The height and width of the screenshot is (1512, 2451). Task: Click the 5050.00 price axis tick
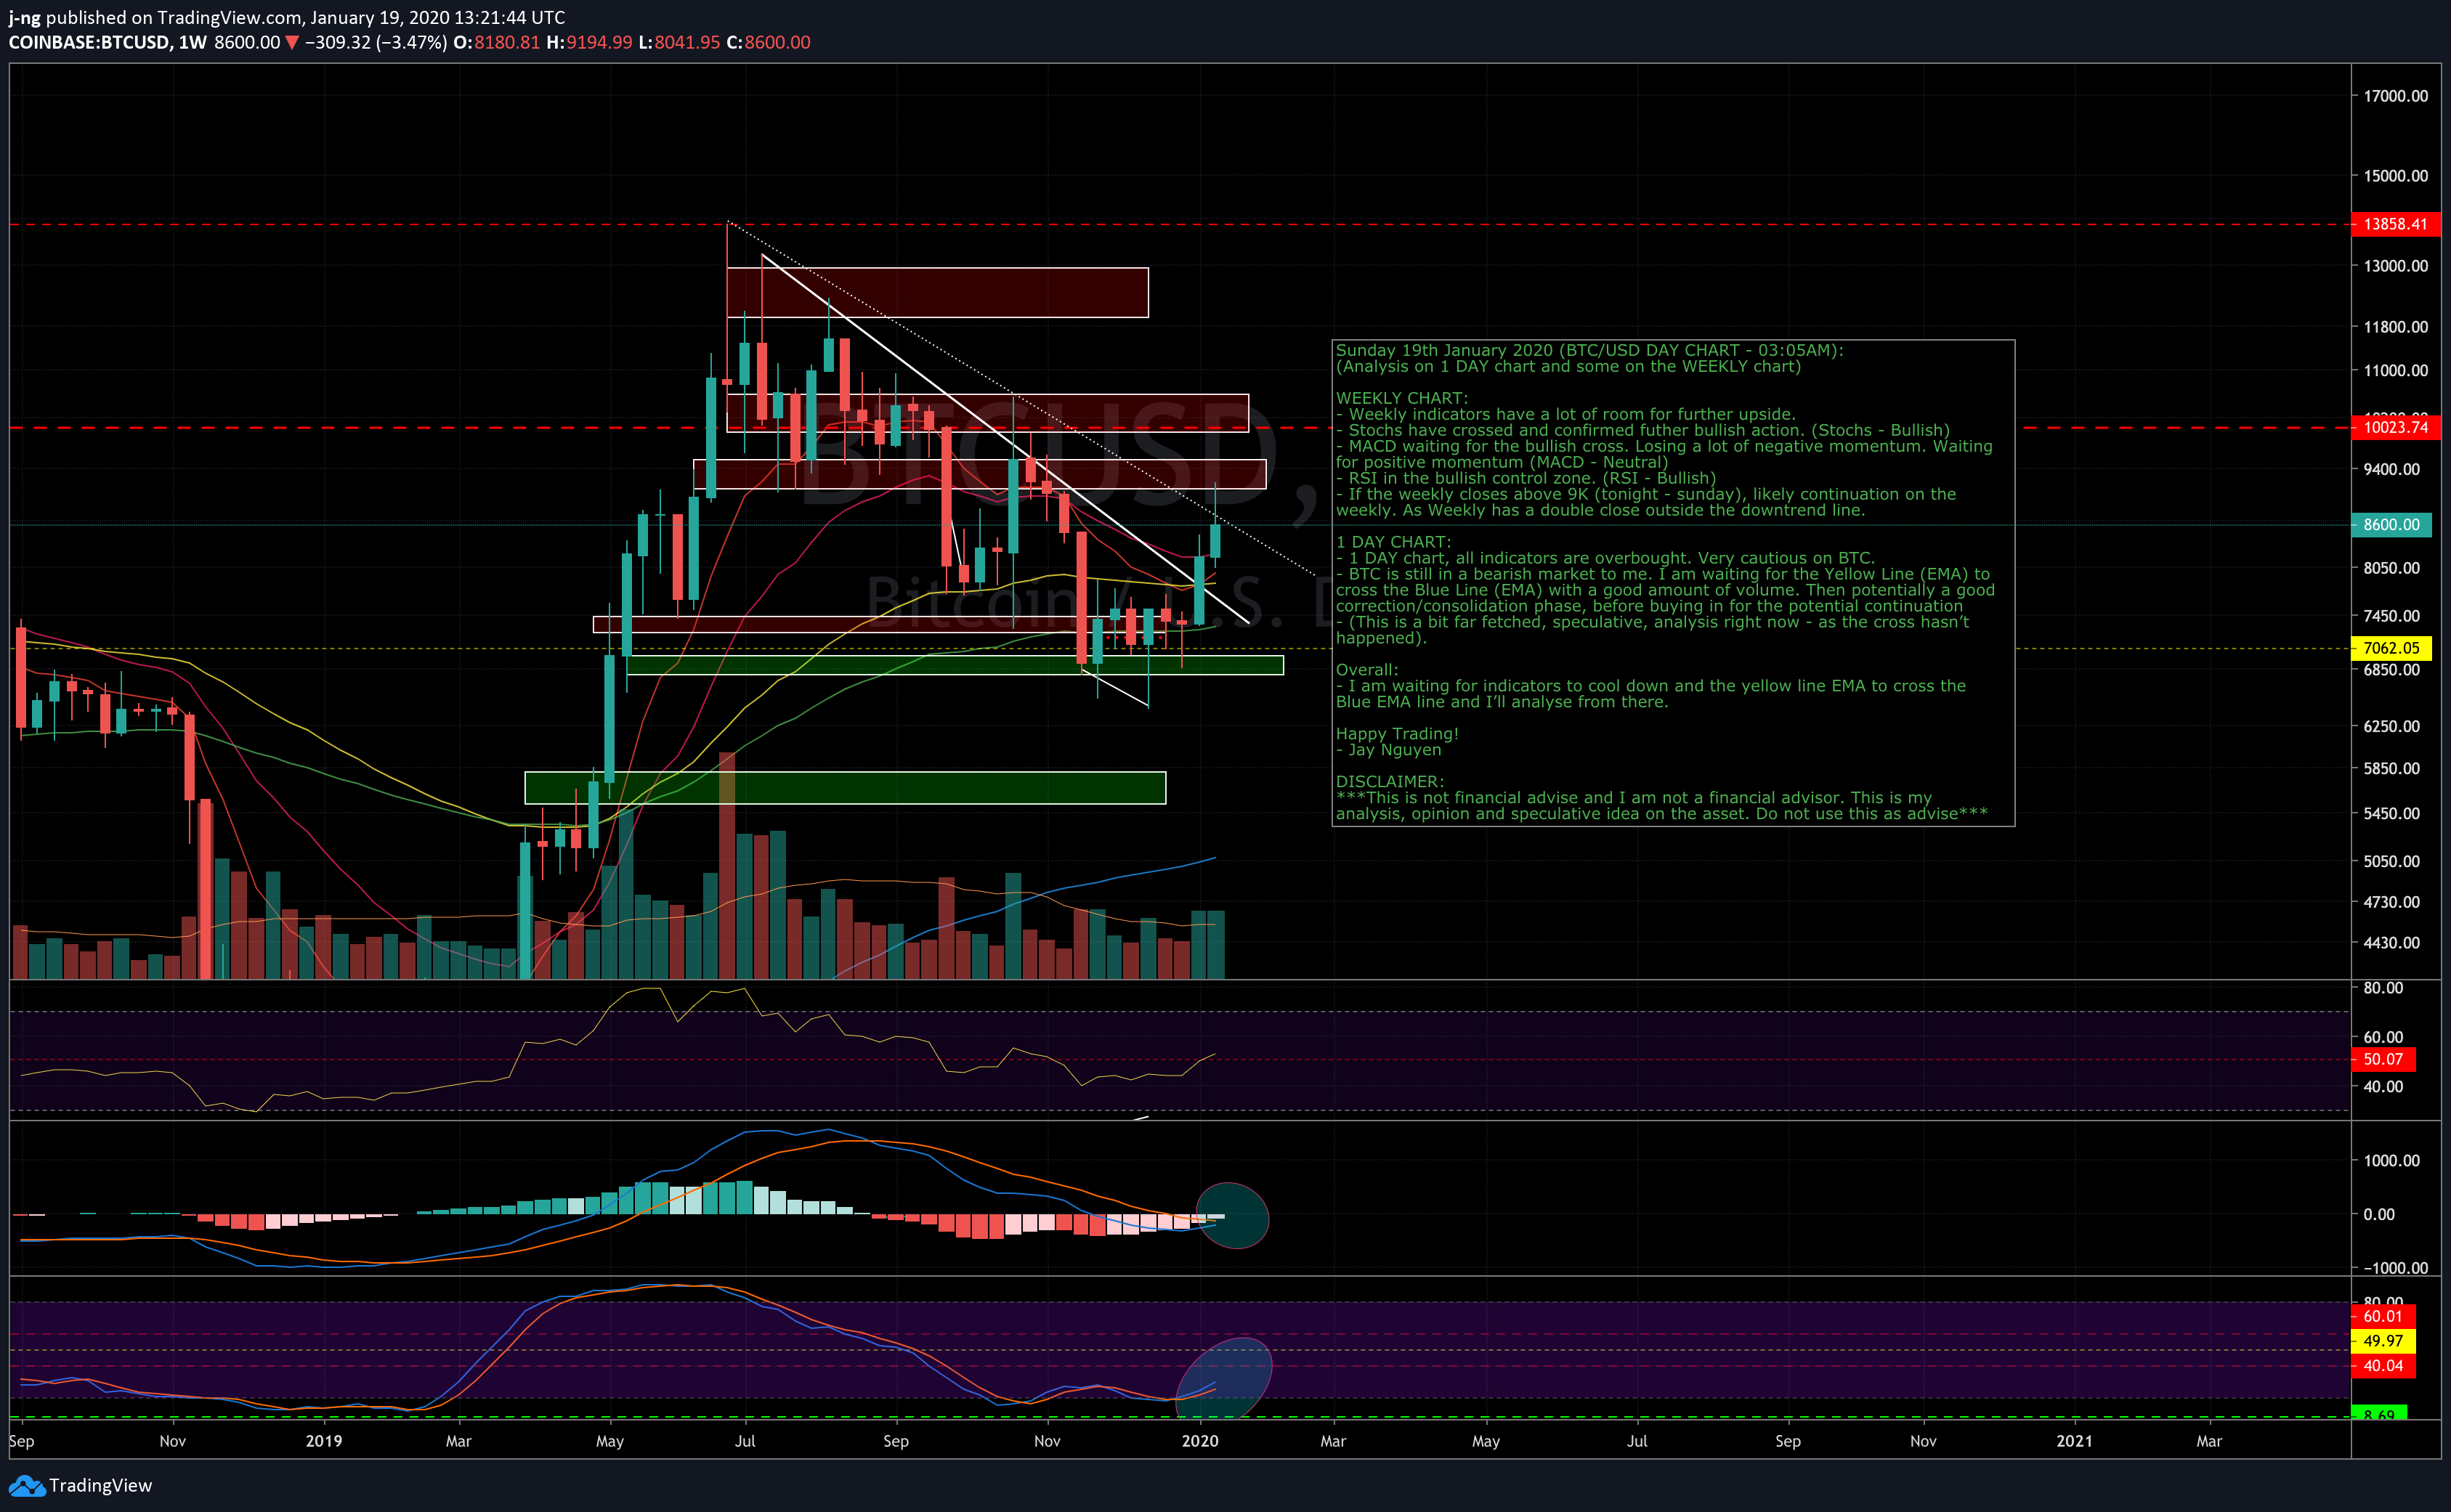[x=2391, y=861]
